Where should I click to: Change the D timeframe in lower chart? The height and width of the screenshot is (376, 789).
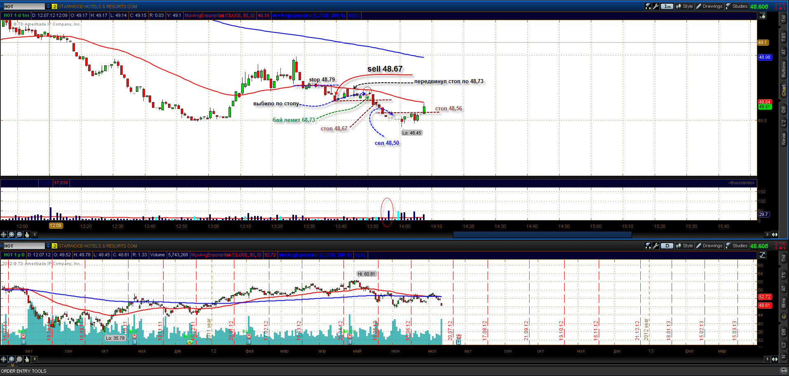(x=667, y=246)
